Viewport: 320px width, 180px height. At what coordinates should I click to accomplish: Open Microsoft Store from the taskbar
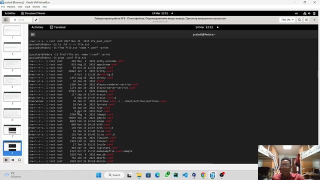pyautogui.click(x=148, y=175)
